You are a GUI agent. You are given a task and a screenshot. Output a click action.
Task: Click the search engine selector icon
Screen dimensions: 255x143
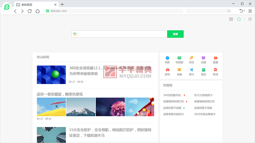coord(75,34)
